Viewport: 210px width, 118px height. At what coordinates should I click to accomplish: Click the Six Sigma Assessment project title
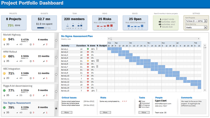17,103
